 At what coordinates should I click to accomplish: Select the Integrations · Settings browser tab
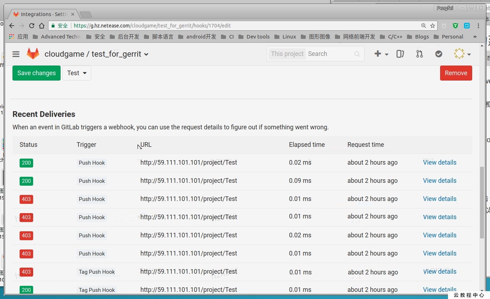pyautogui.click(x=43, y=14)
